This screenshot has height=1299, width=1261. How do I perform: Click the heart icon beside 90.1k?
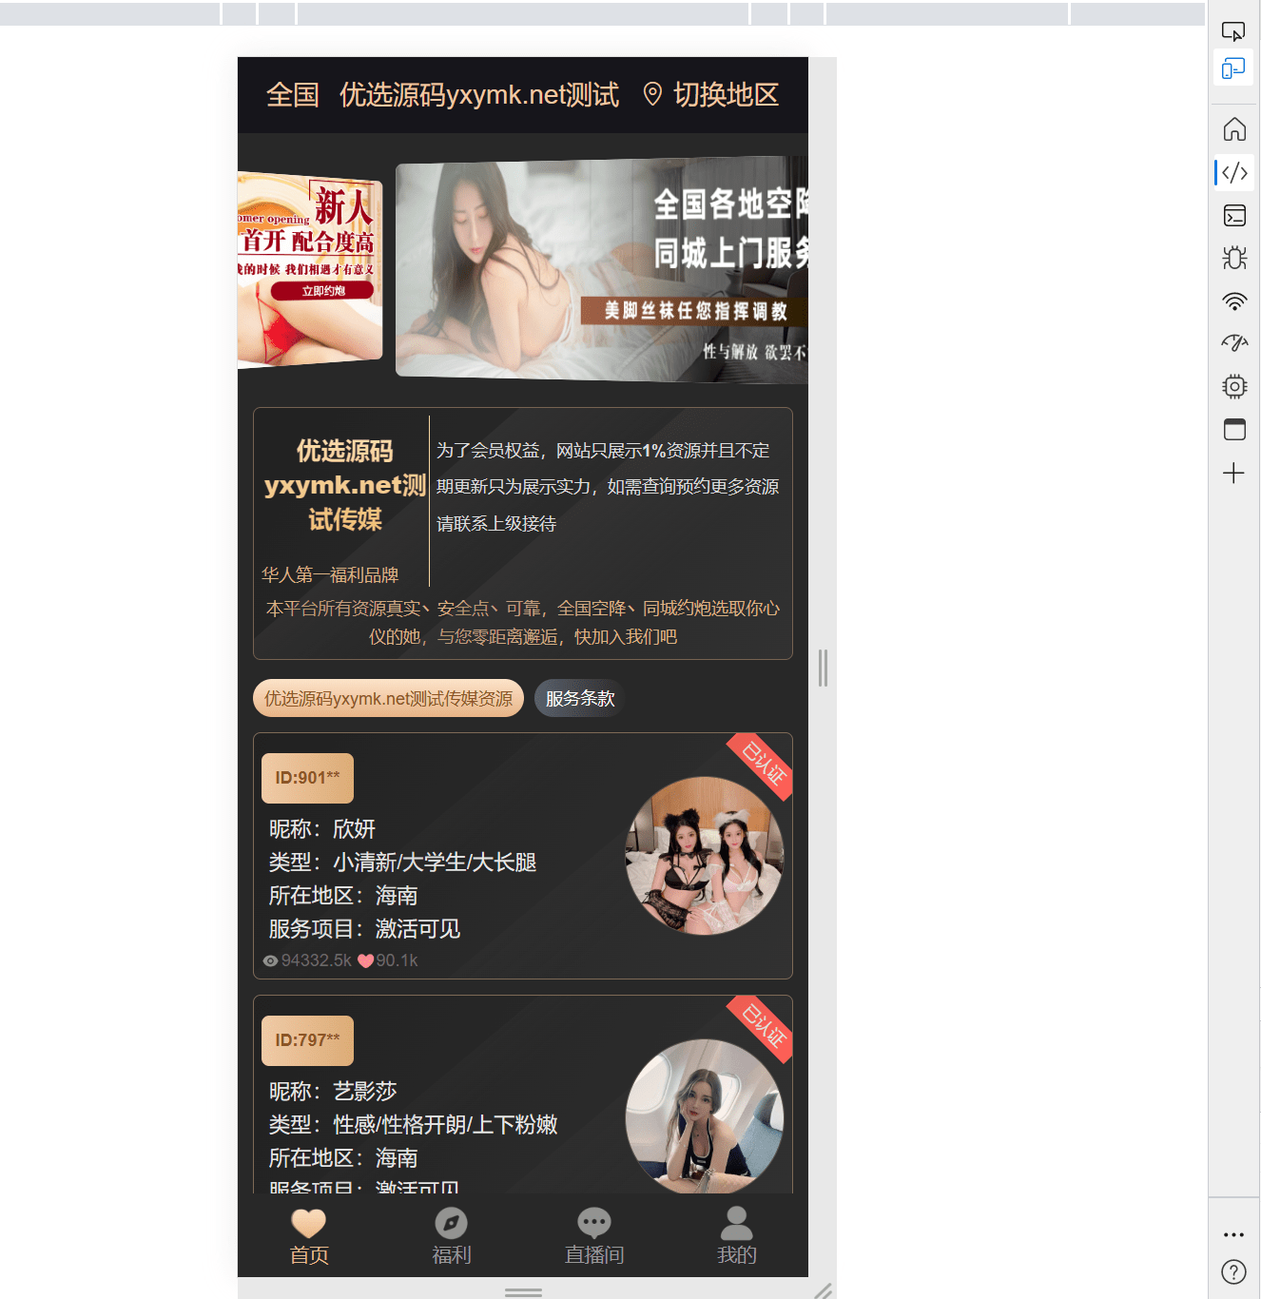point(365,960)
